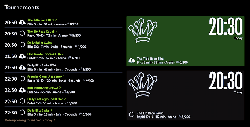Screen dimensions: 250x127
Task: Open the Daily Blitz Swiss list entry
Action: [x=38, y=110]
